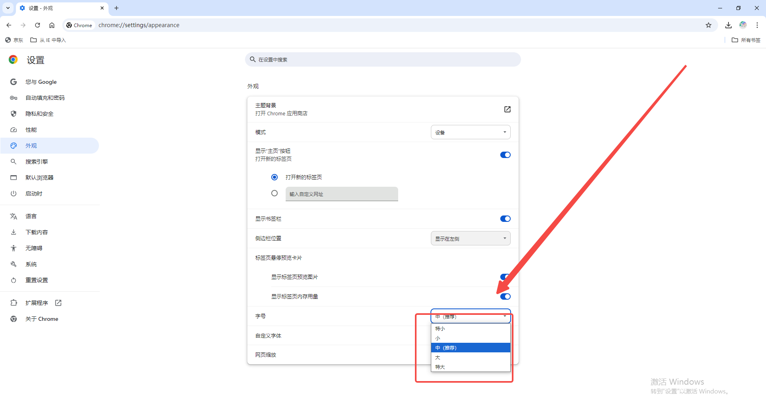Click the 下载内容 download icon in the sidebar
Image resolution: width=766 pixels, height=415 pixels.
tap(14, 232)
